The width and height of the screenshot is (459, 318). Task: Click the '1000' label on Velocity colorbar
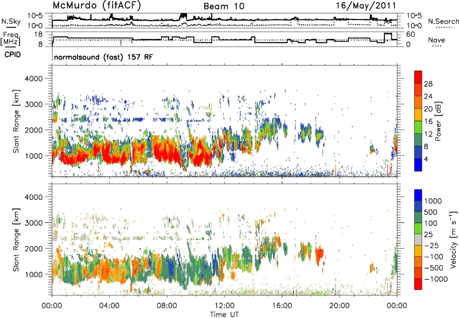click(433, 201)
